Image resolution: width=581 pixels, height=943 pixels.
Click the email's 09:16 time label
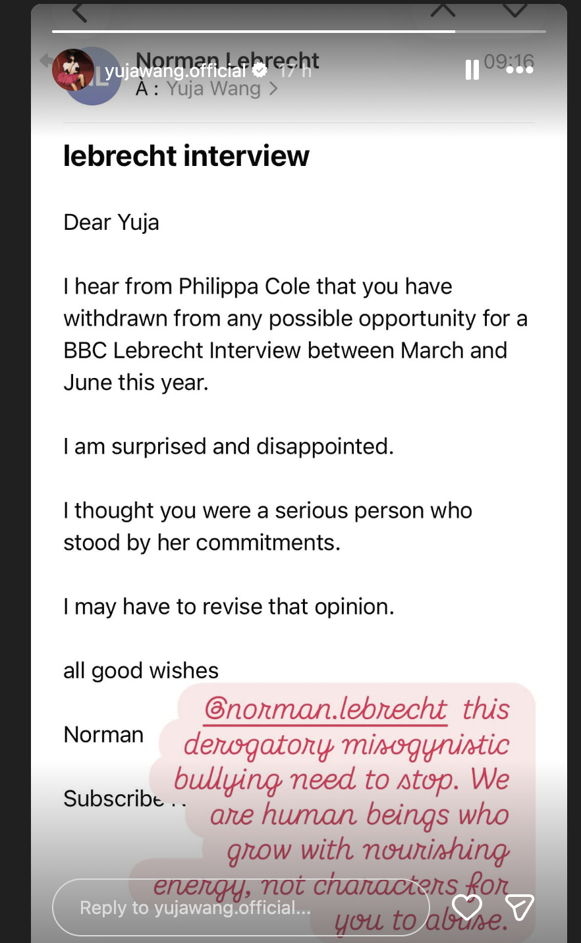(509, 61)
